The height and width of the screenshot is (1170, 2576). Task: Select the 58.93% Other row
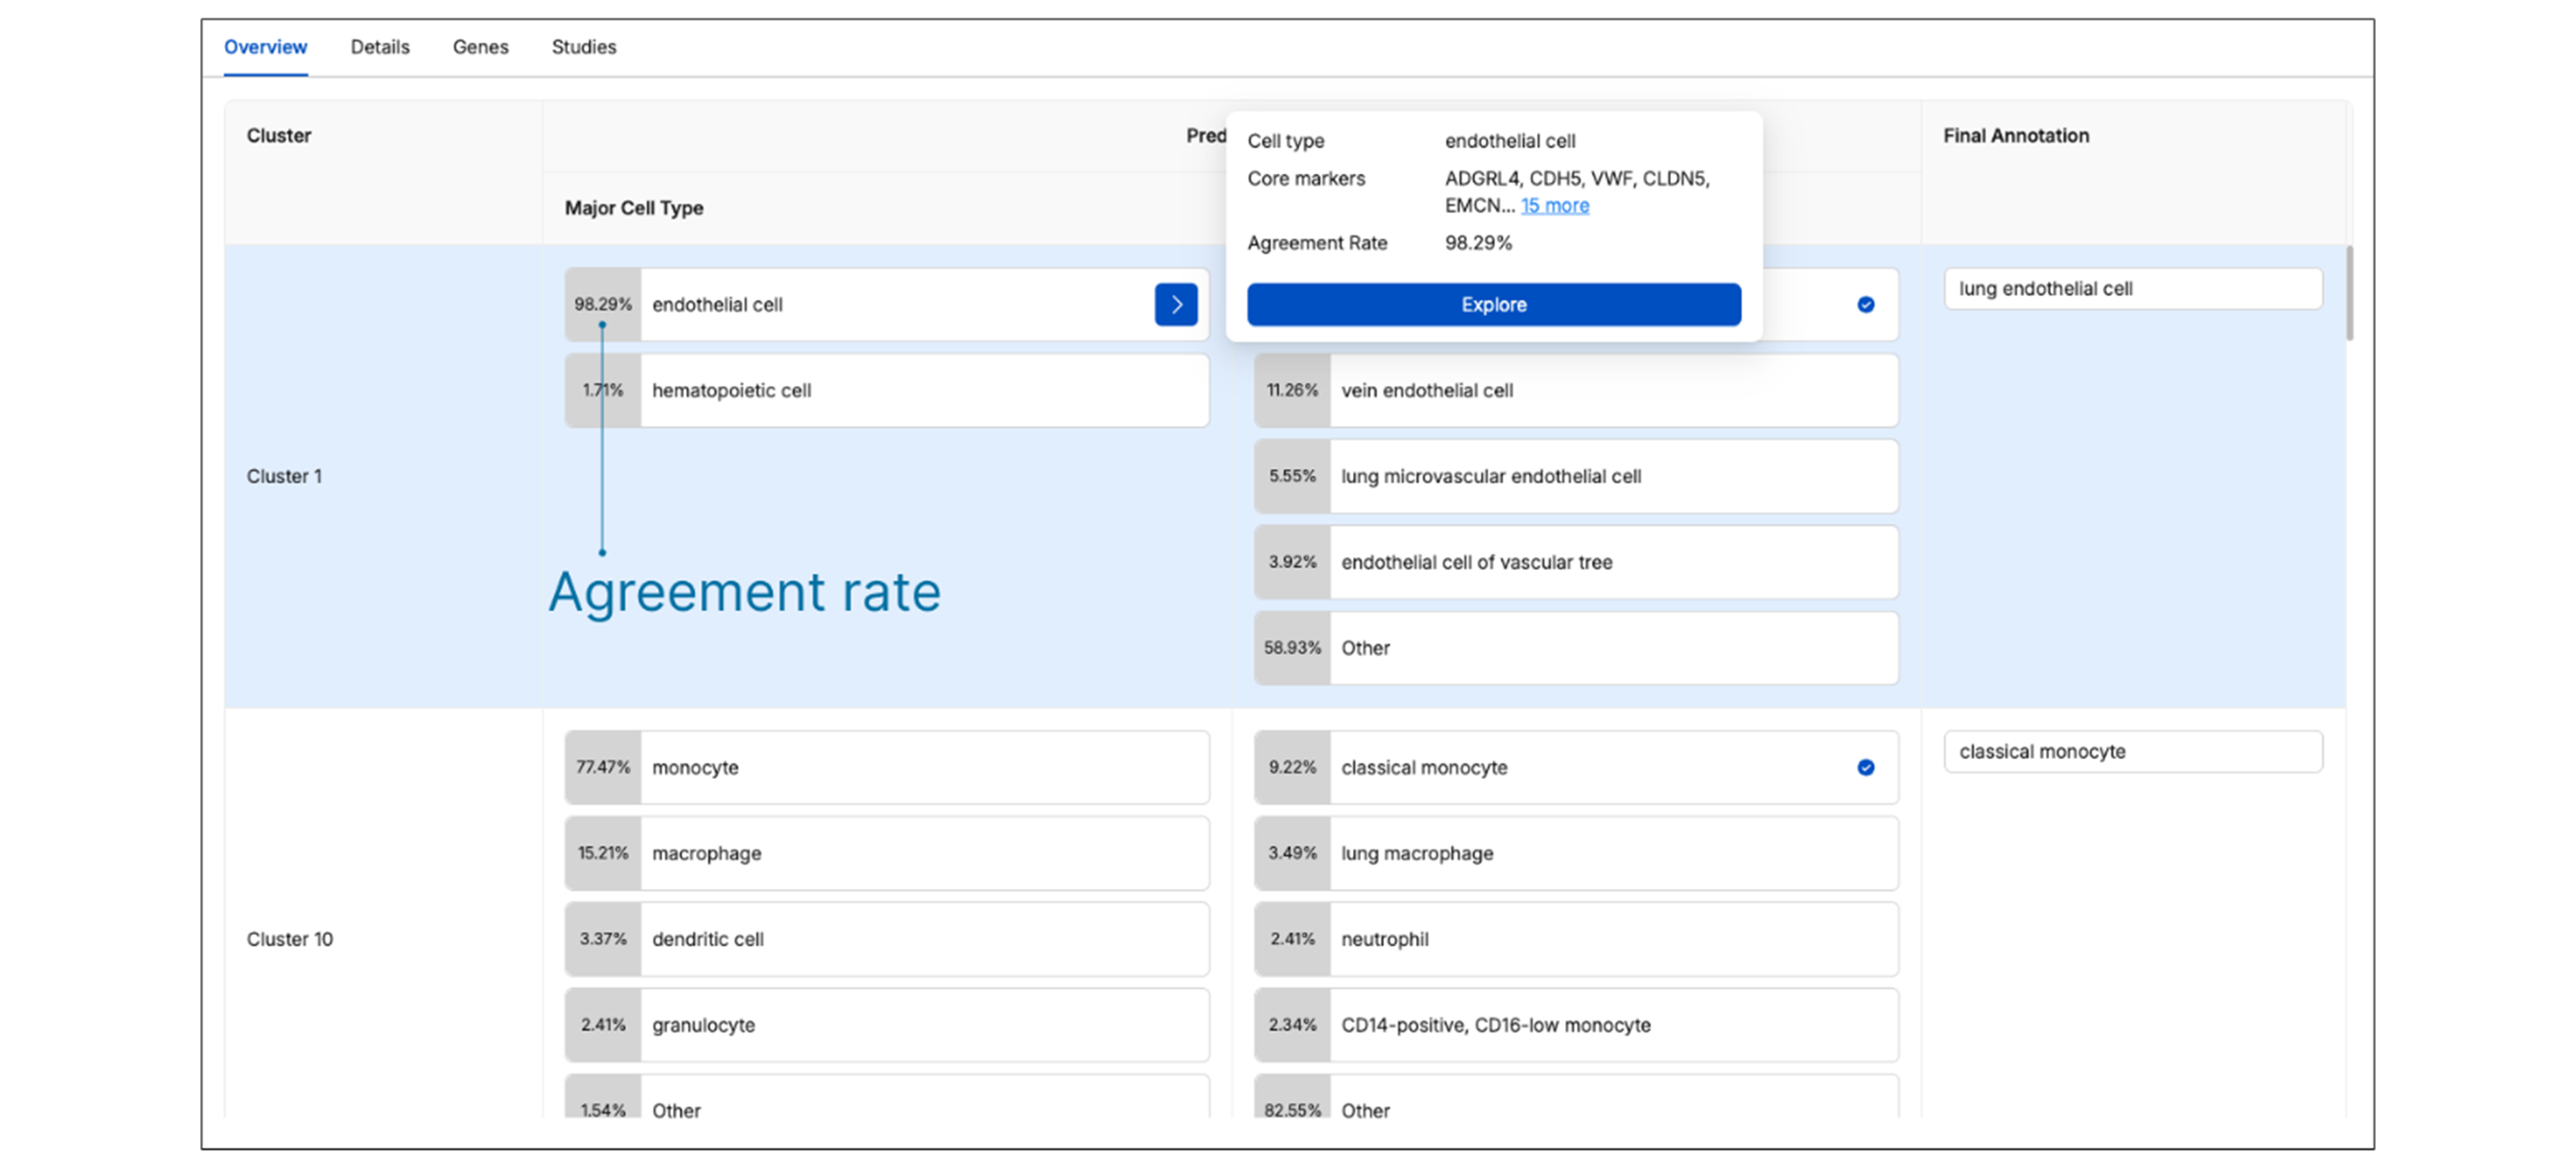coord(1576,648)
